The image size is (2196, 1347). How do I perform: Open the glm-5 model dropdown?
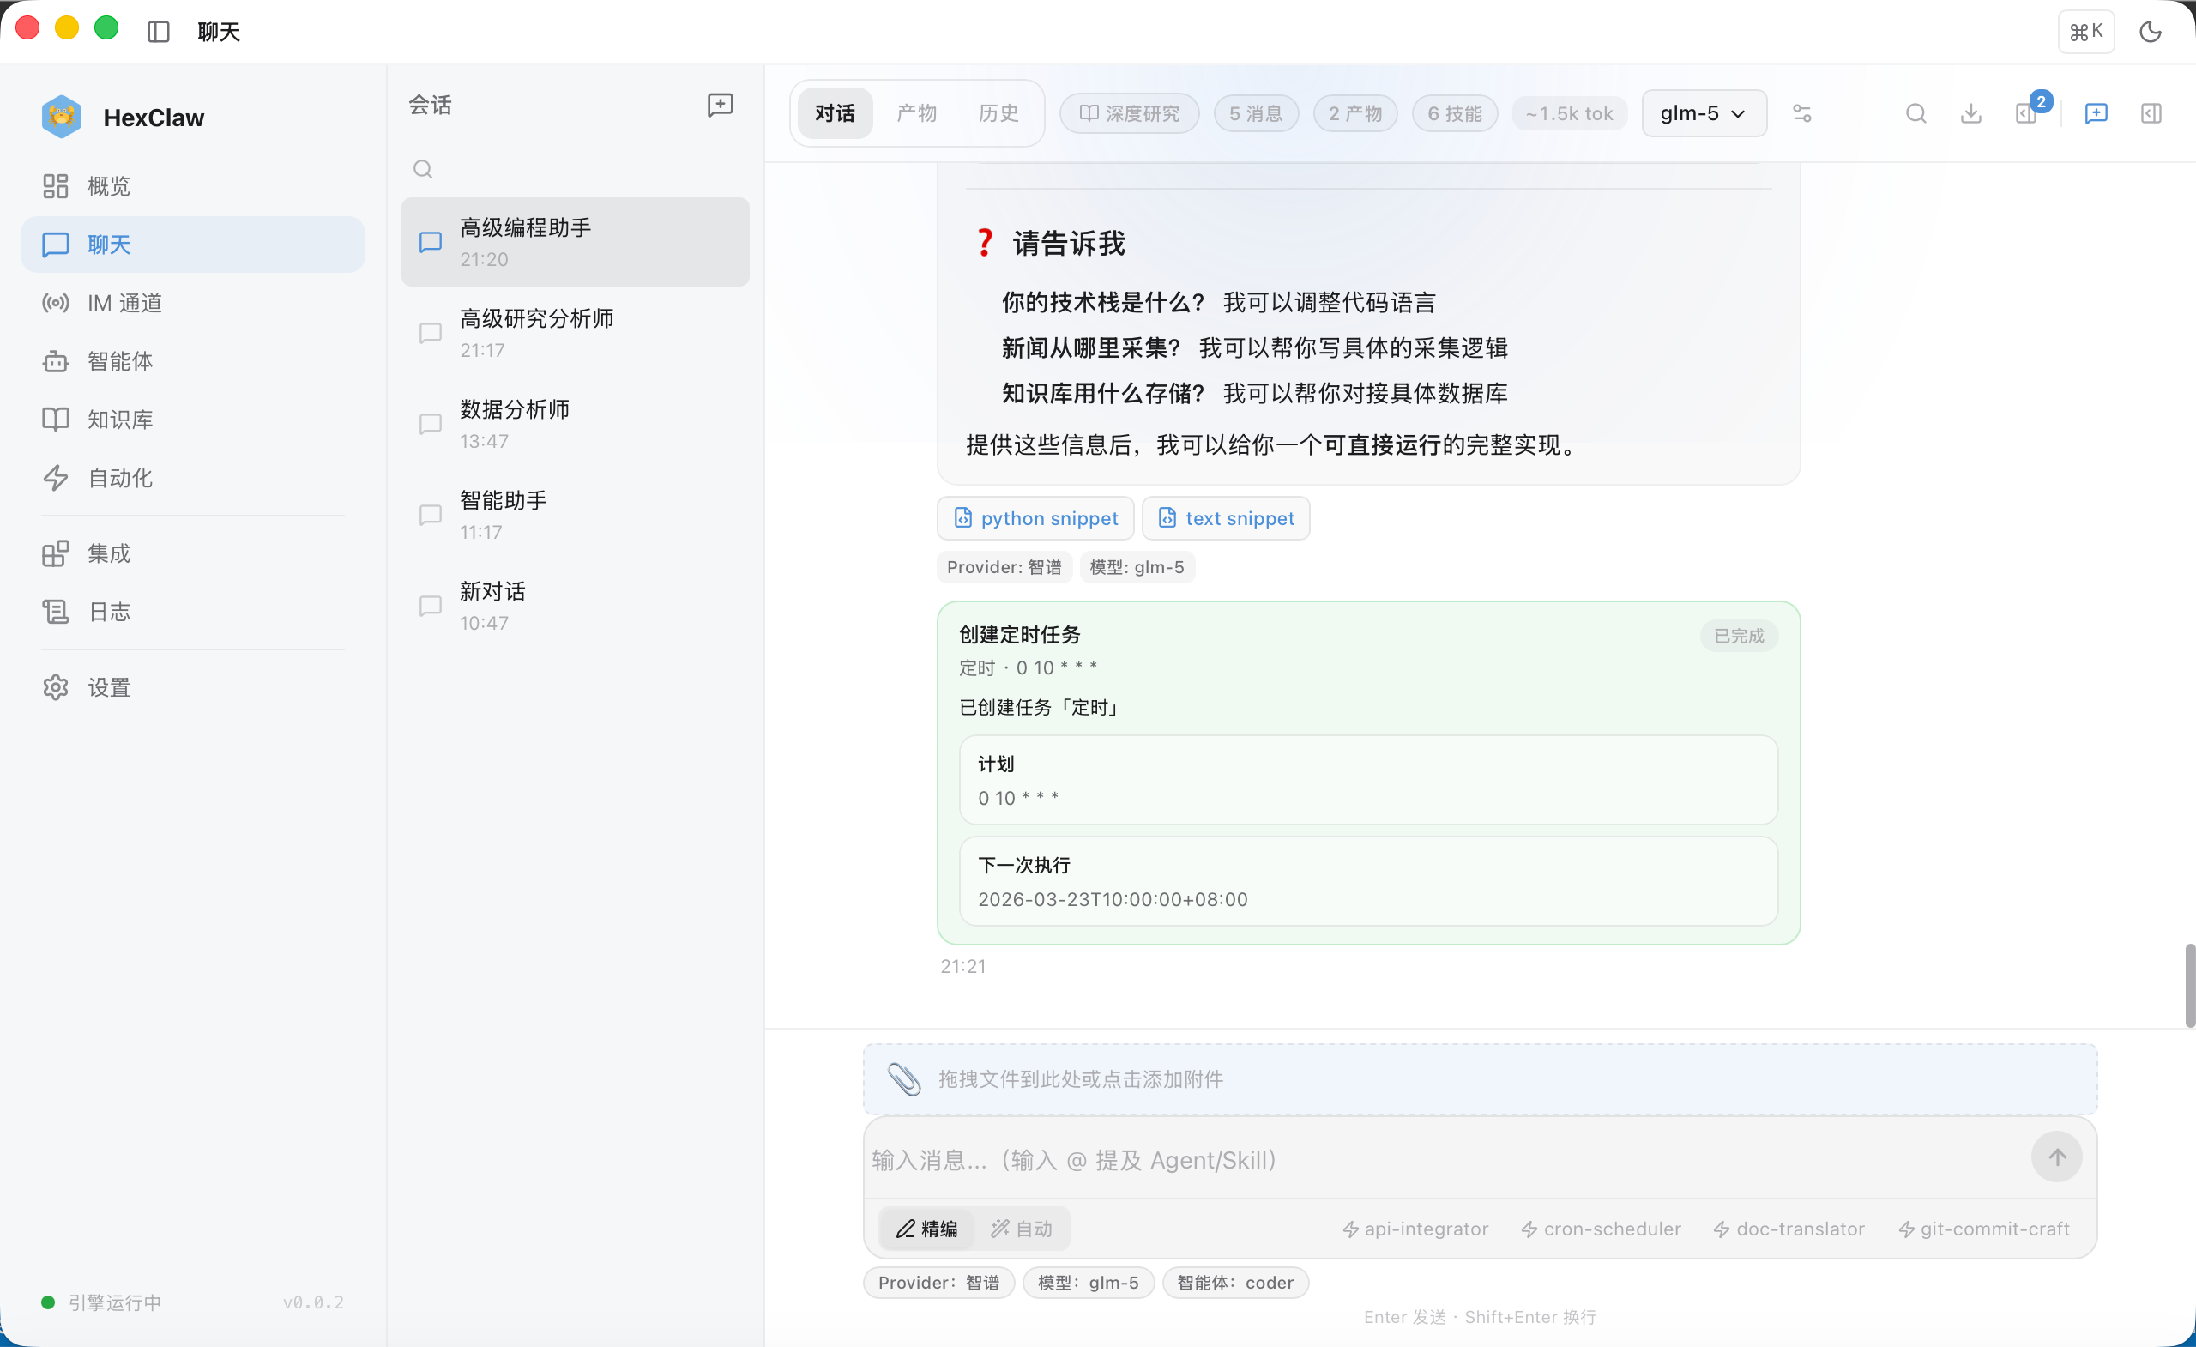[x=1704, y=113]
